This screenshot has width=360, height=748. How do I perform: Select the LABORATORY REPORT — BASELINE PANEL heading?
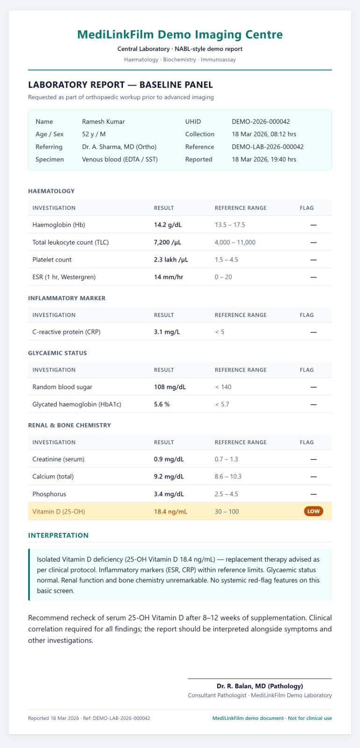click(121, 85)
